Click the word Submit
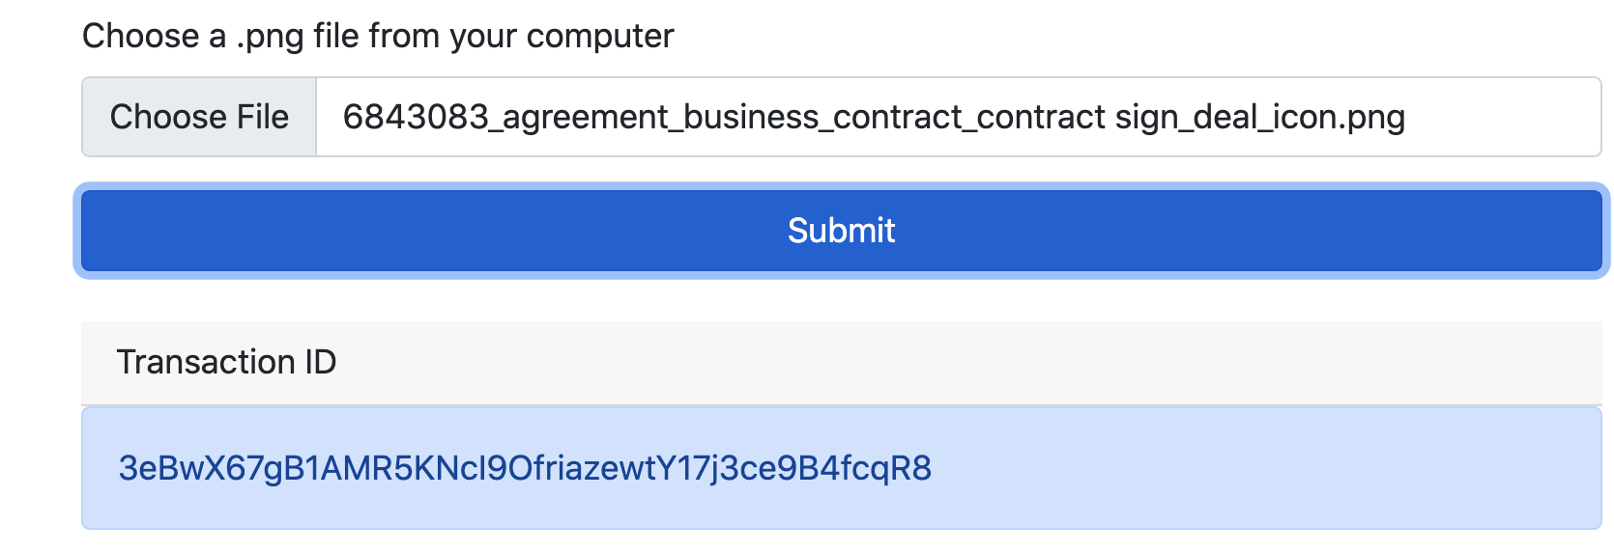 coord(841,231)
